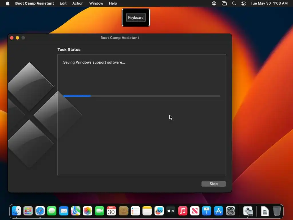Screen dimensions: 293x220
Task: Launch Apple TV from Dock
Action: (x=171, y=211)
